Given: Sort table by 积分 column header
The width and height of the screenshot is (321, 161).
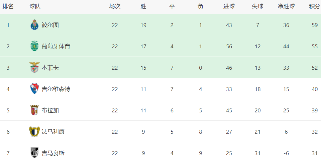Looking at the screenshot, I should 314,6.
